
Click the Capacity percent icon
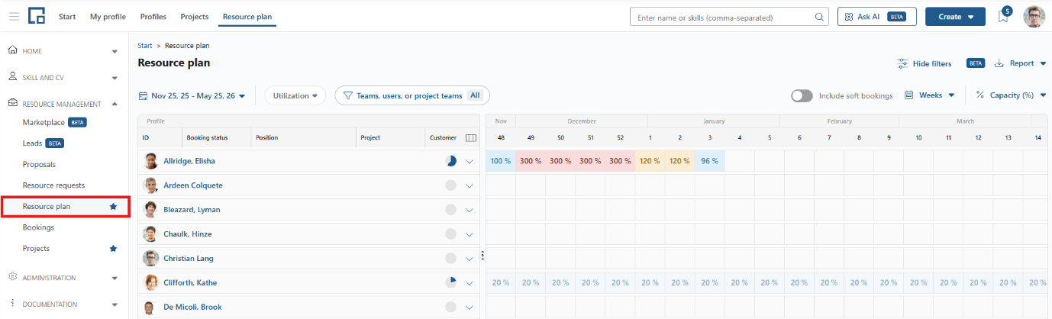pyautogui.click(x=980, y=95)
